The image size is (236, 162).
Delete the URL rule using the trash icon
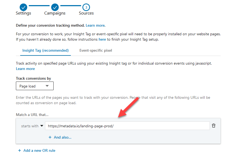(214, 126)
